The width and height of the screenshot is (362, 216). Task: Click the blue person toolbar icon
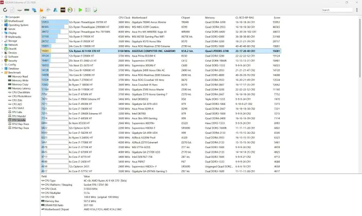[56, 10]
